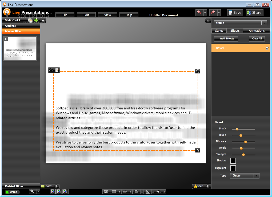
Task: Click the Undo arrow icon
Action: coord(199,13)
